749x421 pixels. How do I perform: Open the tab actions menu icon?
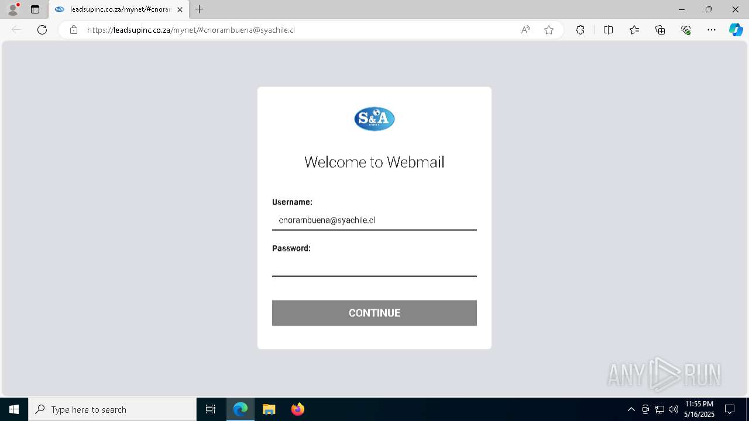pos(35,9)
